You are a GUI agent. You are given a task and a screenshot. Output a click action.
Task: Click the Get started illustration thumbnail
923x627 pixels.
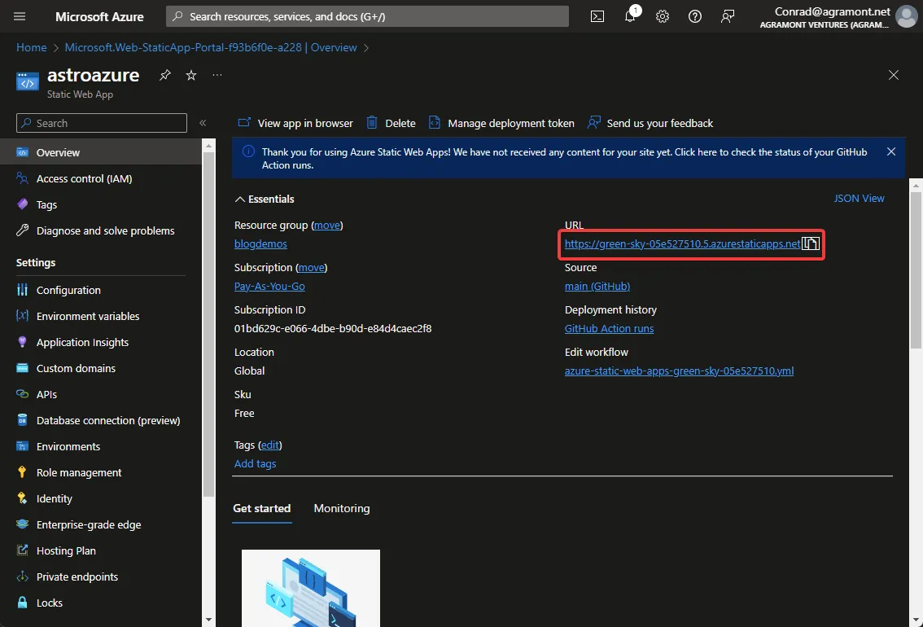[x=311, y=588]
